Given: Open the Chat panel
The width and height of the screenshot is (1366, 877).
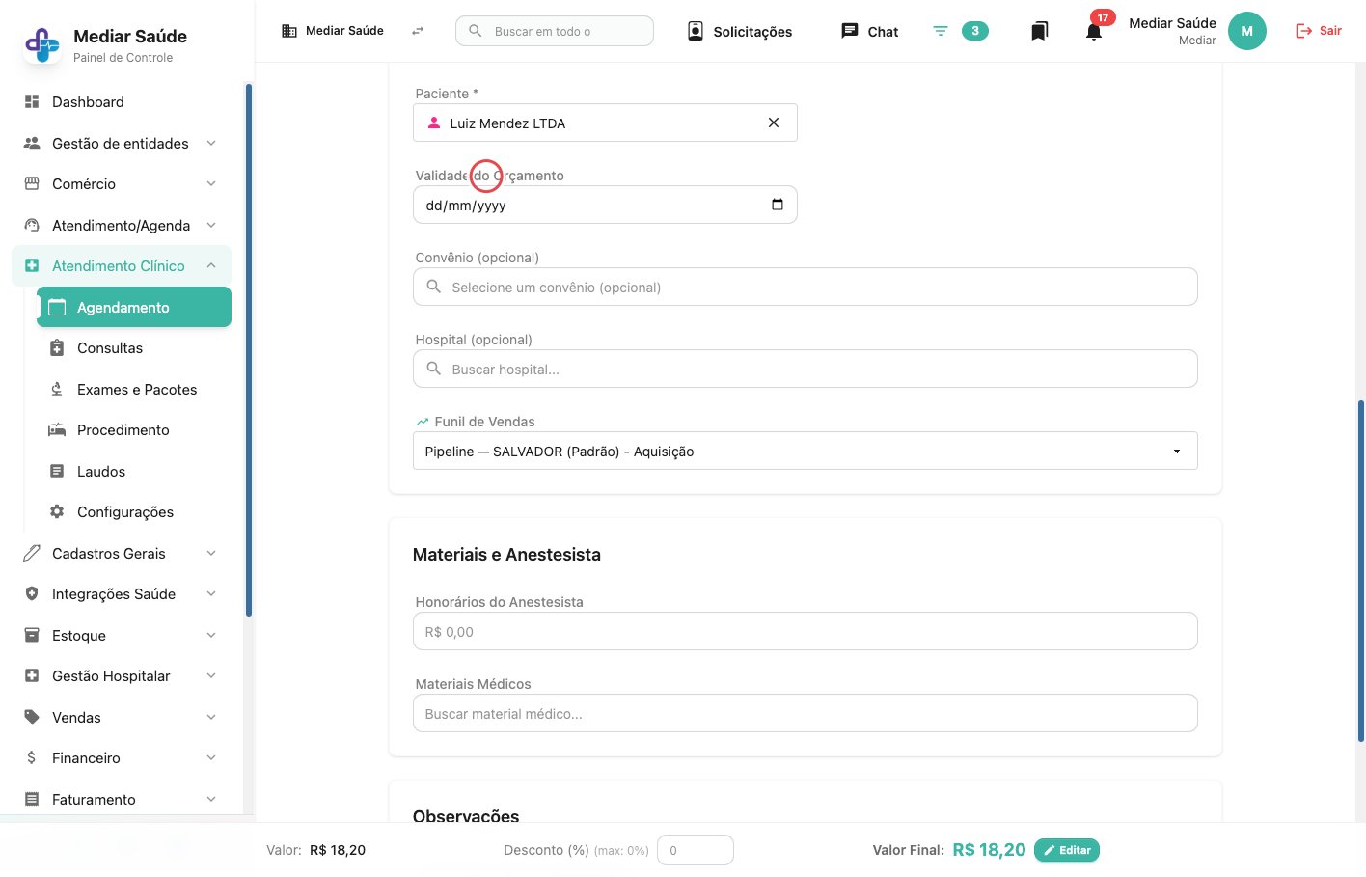Looking at the screenshot, I should pos(870,31).
